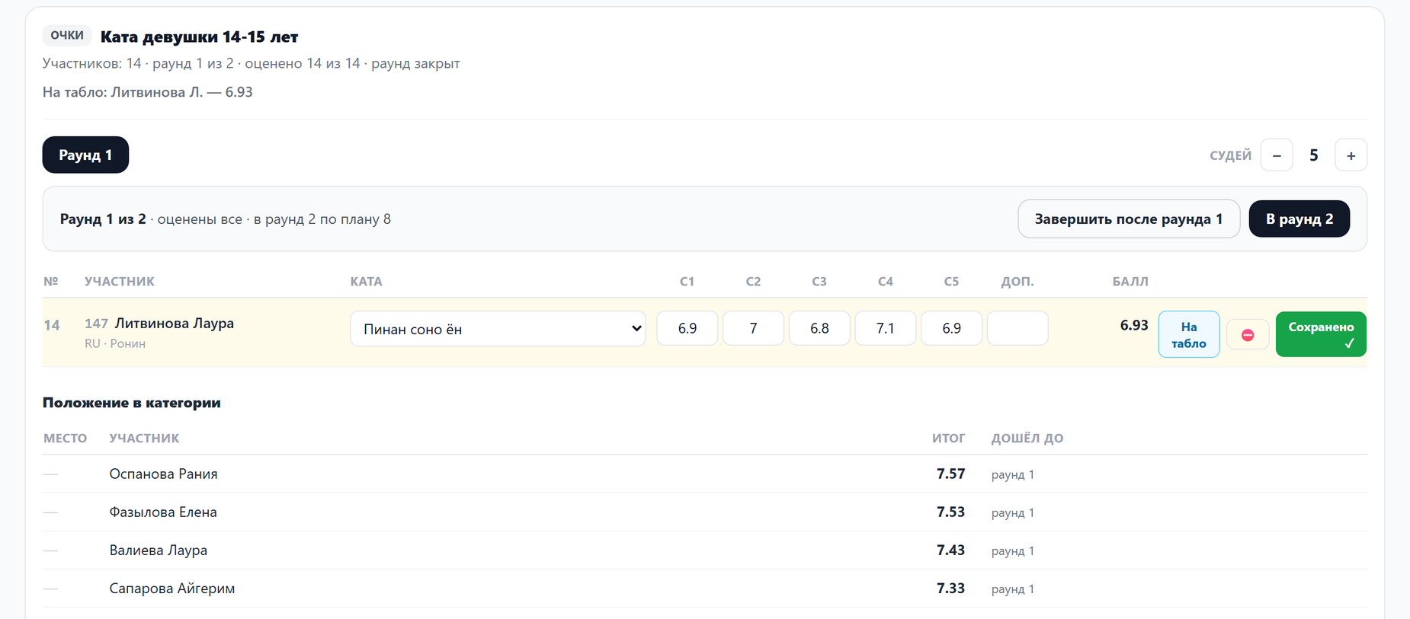Click the total score 7.57
The height and width of the screenshot is (619, 1410).
pos(950,474)
